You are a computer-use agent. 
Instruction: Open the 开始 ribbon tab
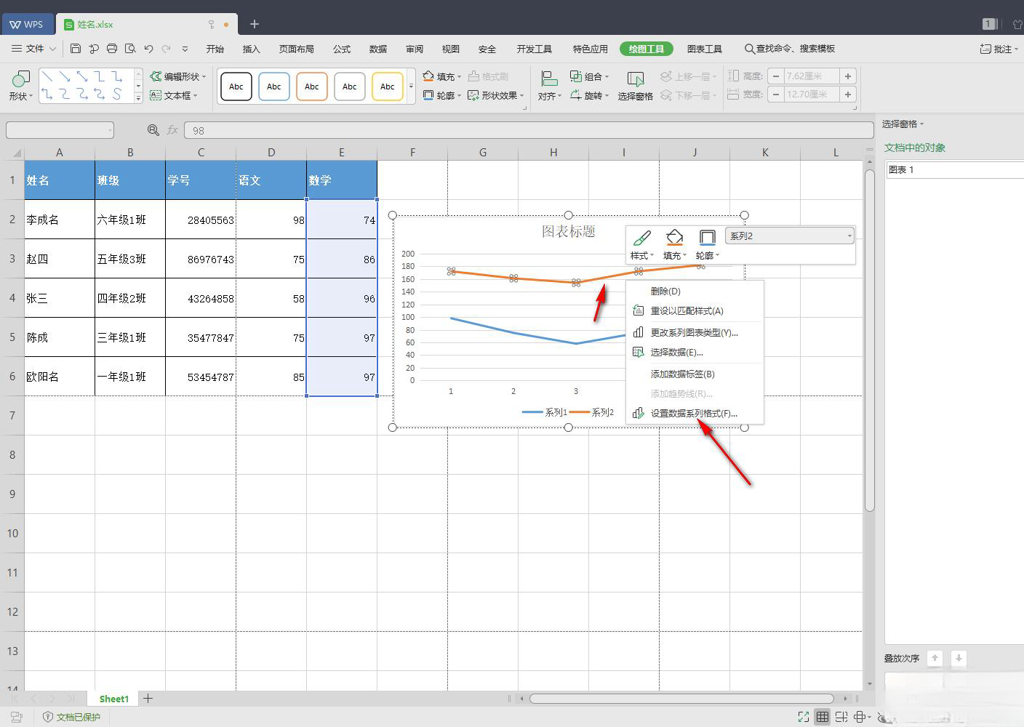pyautogui.click(x=215, y=49)
